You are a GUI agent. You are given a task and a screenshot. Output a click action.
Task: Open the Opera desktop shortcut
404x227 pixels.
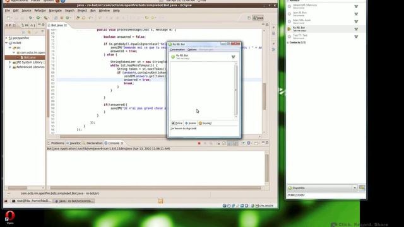pos(10,218)
